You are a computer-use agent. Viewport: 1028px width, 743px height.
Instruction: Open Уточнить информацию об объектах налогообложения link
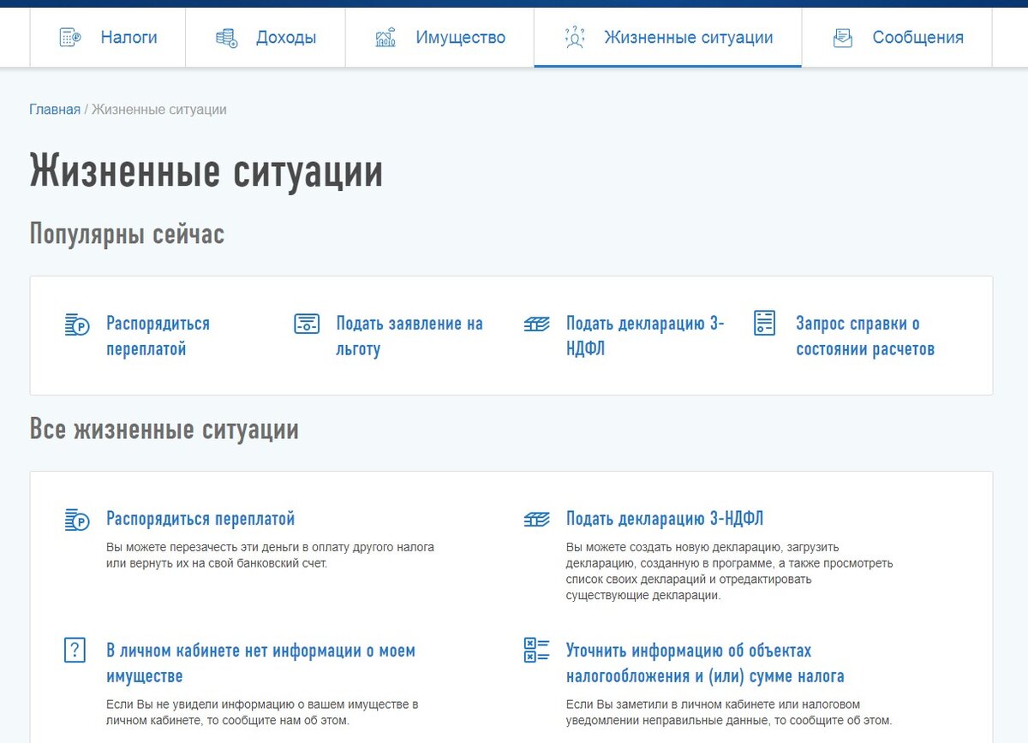[705, 663]
